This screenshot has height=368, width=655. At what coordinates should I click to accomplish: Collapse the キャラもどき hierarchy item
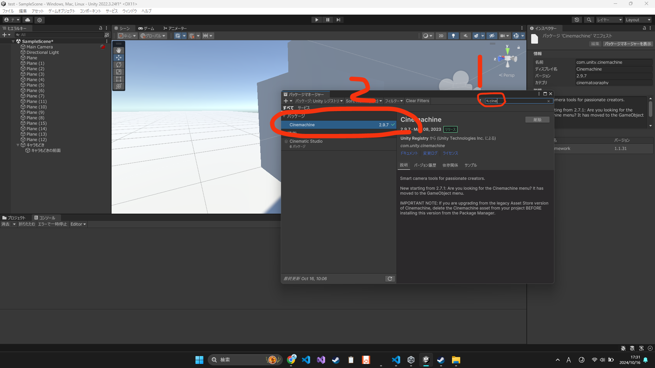[x=18, y=145]
